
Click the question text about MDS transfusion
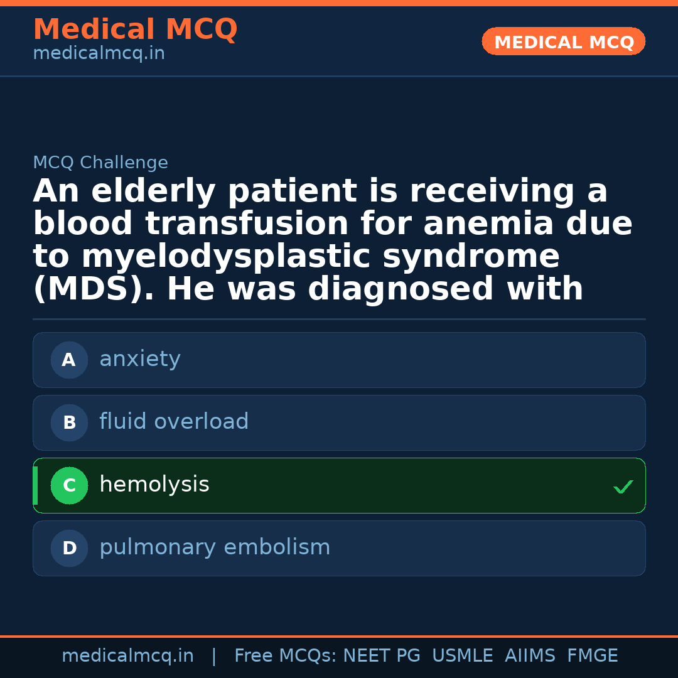tap(333, 240)
